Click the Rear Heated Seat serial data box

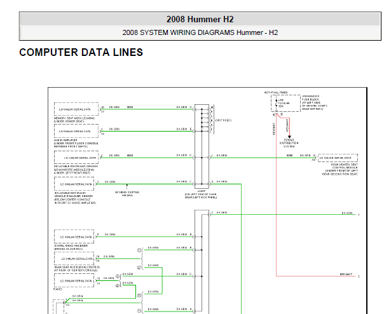pyautogui.click(x=338, y=158)
